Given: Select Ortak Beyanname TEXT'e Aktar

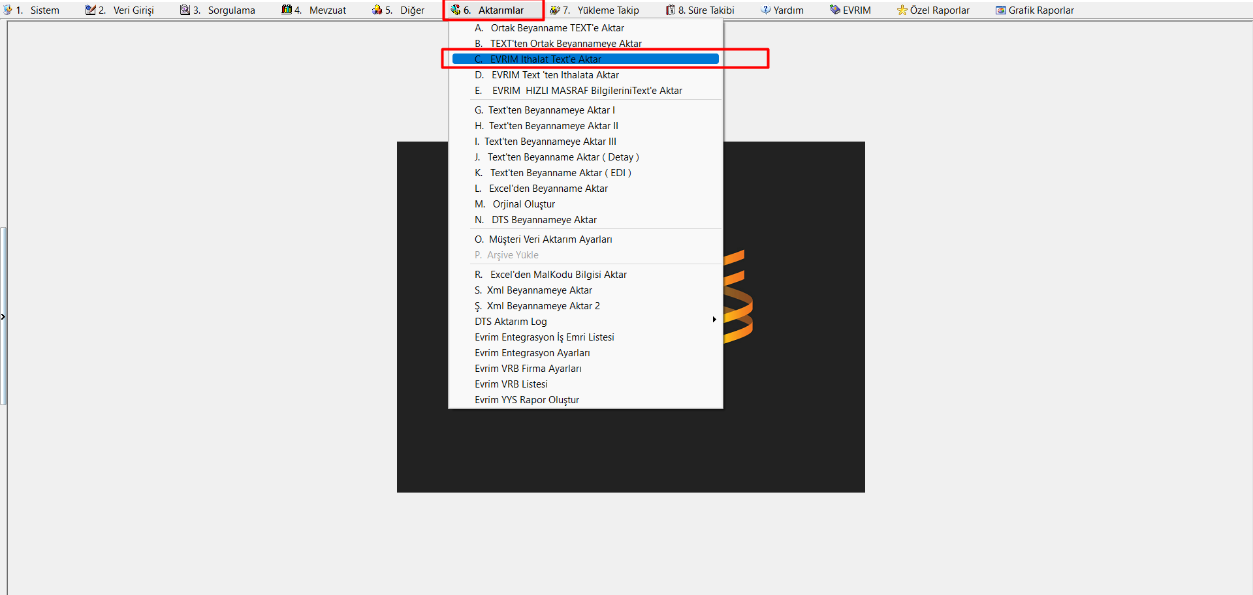Looking at the screenshot, I should pyautogui.click(x=586, y=28).
